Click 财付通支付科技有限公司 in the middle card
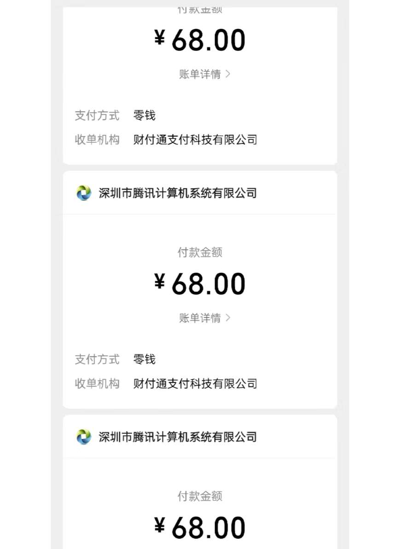The width and height of the screenshot is (412, 549). pyautogui.click(x=195, y=383)
